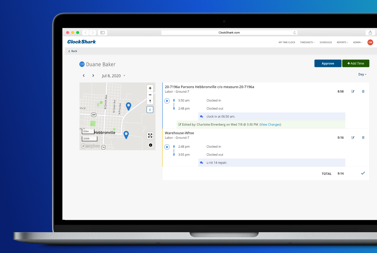Delete the 0:16 Warehouse-Whse time entry
Image resolution: width=377 pixels, height=253 pixels.
click(x=363, y=138)
